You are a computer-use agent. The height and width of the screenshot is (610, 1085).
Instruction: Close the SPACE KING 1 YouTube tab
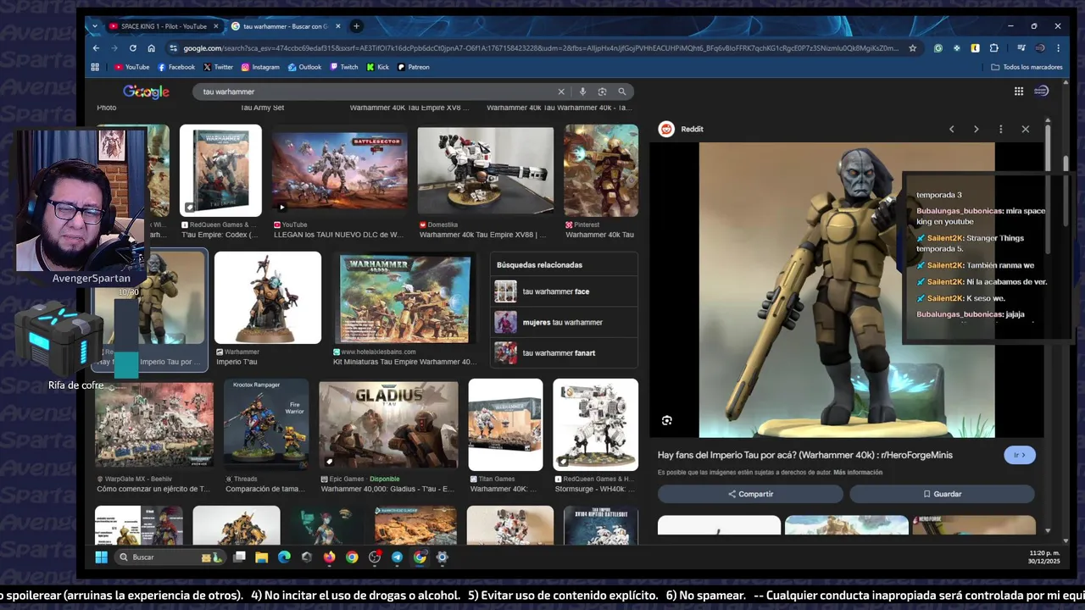pos(215,26)
